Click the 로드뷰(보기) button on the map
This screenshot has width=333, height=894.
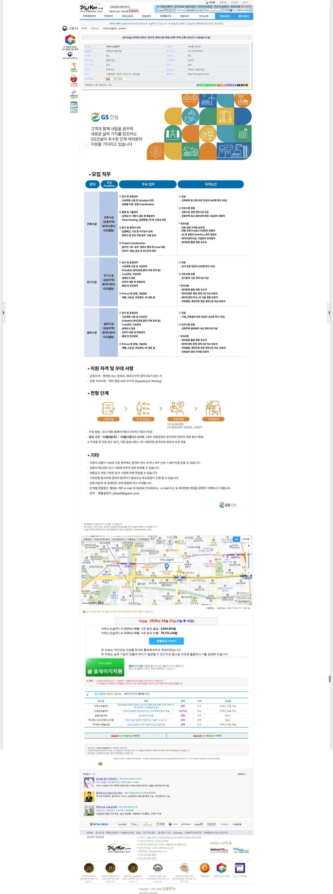click(x=244, y=601)
